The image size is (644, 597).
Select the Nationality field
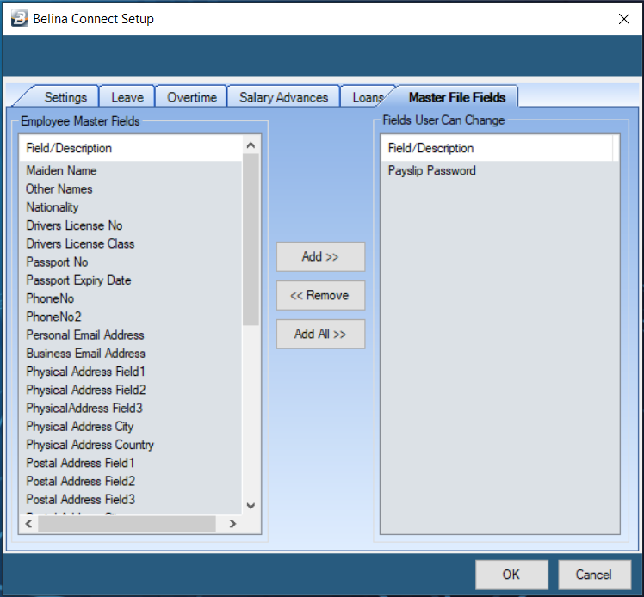coord(53,207)
